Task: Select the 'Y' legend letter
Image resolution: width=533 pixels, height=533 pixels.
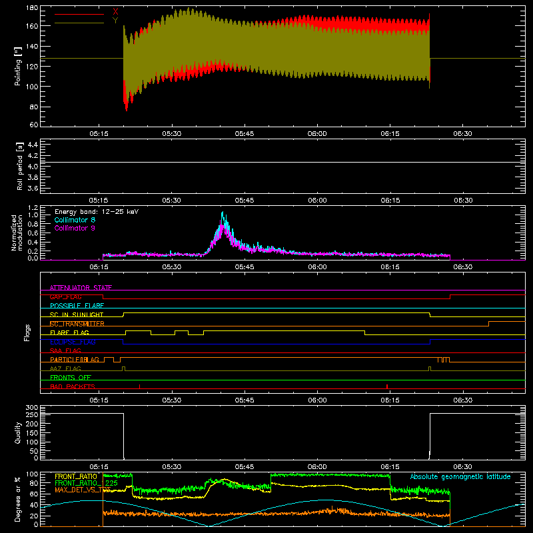Action: 115,21
